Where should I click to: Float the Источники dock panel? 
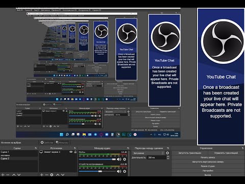pos(75,148)
